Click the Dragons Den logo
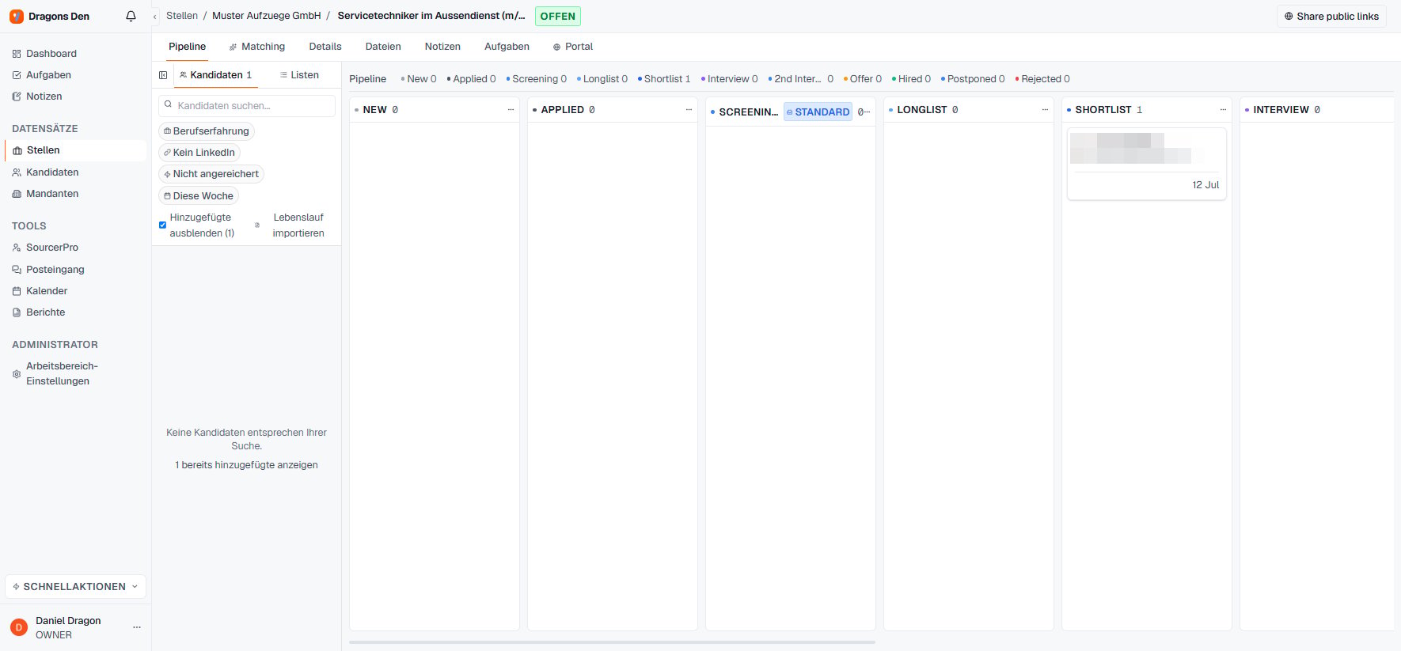 pos(17,16)
